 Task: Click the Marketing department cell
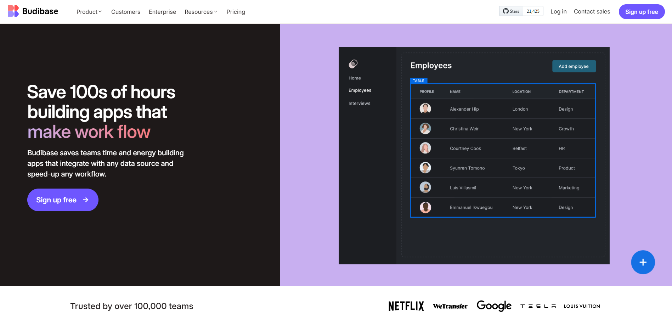pos(569,188)
